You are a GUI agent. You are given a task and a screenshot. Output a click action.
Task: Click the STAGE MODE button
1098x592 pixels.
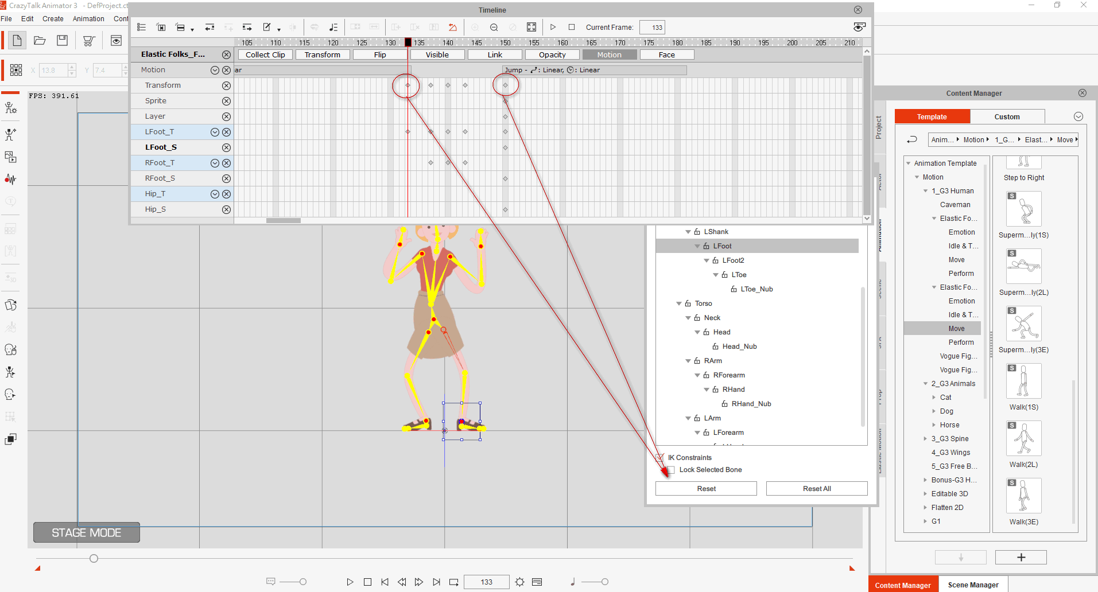tap(87, 532)
